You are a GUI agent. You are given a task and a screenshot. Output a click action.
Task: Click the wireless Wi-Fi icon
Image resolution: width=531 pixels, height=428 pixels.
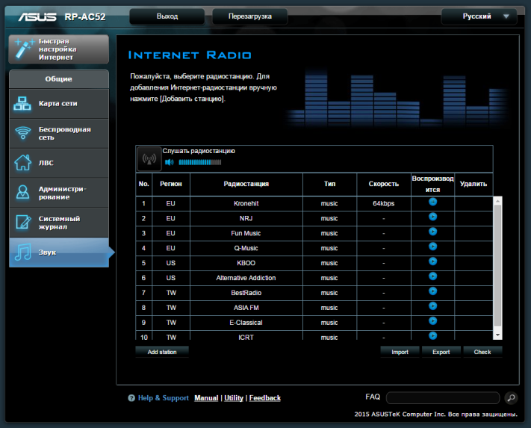point(22,133)
